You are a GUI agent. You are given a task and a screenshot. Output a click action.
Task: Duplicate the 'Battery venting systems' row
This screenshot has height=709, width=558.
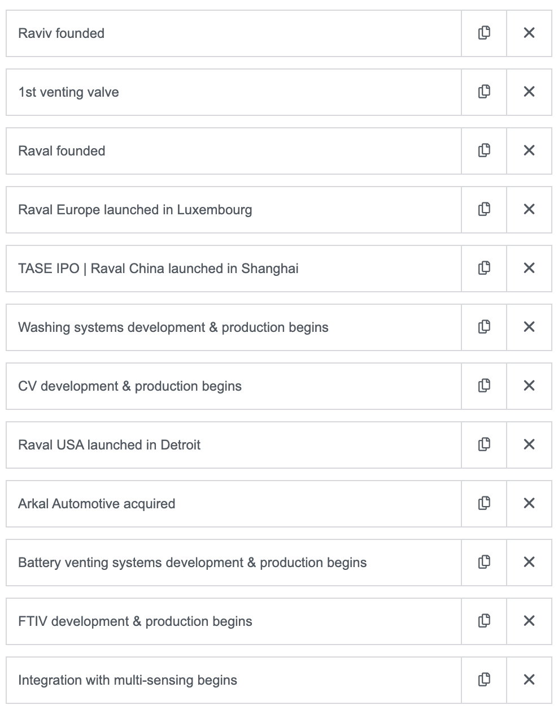pyautogui.click(x=484, y=562)
